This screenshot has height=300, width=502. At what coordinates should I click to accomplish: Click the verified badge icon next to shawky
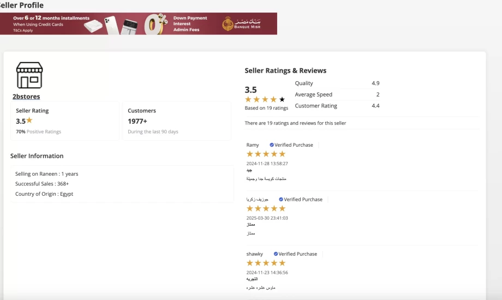(276, 254)
